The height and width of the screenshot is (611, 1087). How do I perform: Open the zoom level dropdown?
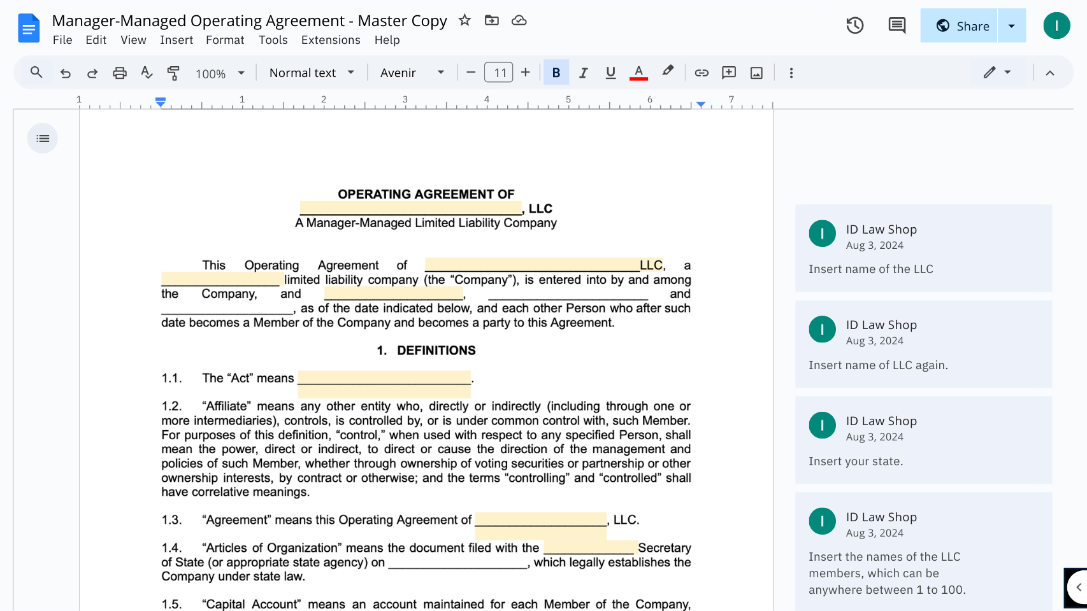click(x=220, y=73)
